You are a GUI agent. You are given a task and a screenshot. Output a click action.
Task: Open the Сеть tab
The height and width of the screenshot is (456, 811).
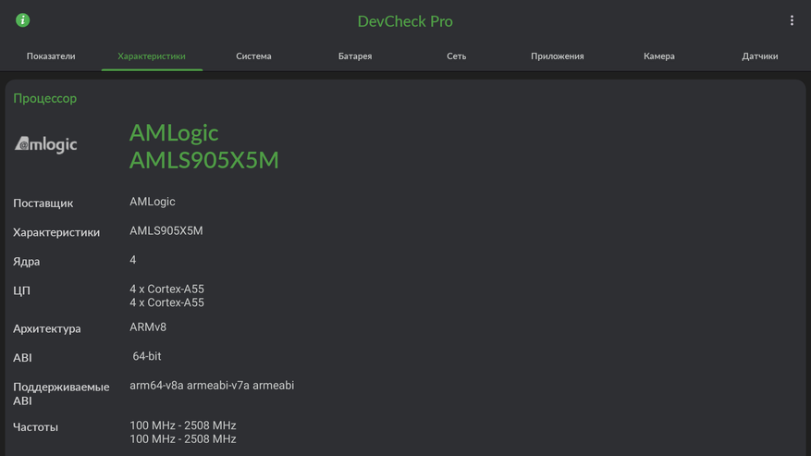pos(456,55)
